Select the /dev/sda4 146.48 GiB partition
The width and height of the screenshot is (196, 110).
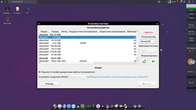point(87,46)
